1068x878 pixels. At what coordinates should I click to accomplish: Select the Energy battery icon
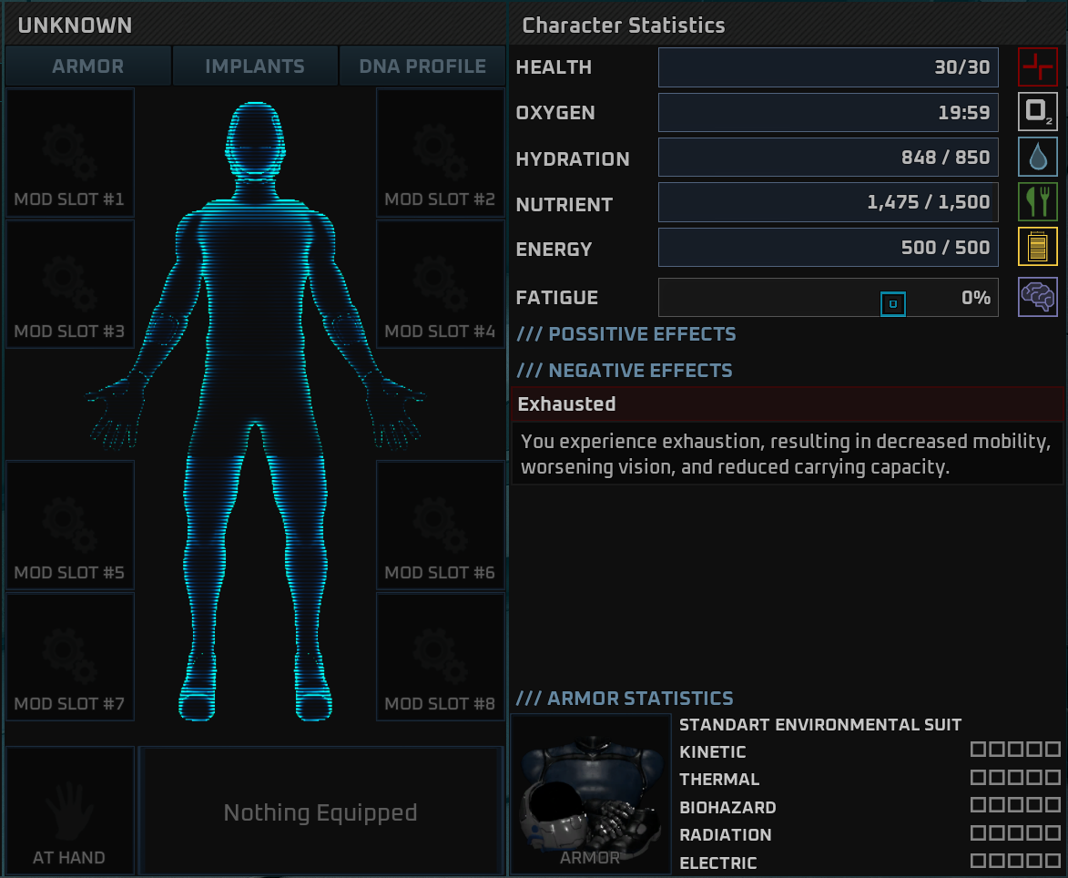tap(1037, 247)
